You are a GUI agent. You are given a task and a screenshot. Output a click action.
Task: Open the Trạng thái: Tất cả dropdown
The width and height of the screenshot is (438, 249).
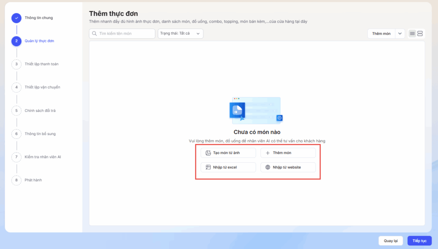click(x=180, y=34)
